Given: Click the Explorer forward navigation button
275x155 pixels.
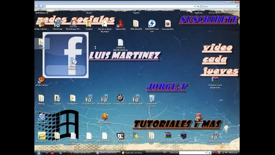Looking at the screenshot, I should [41, 6].
